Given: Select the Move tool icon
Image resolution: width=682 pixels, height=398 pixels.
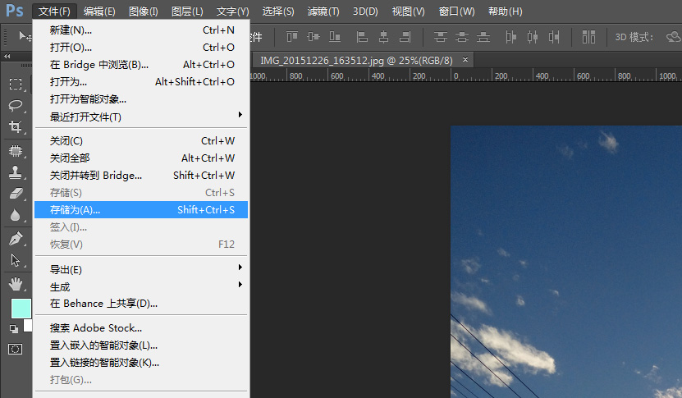Looking at the screenshot, I should [x=25, y=37].
